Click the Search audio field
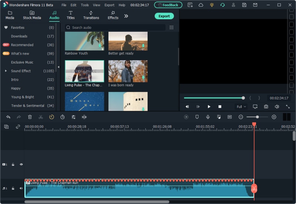Screen dimensions: 296x204 [115, 27]
